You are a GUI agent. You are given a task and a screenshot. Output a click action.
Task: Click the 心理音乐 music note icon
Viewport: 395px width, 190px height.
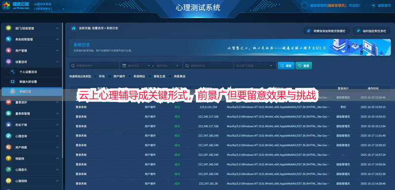pos(8,170)
